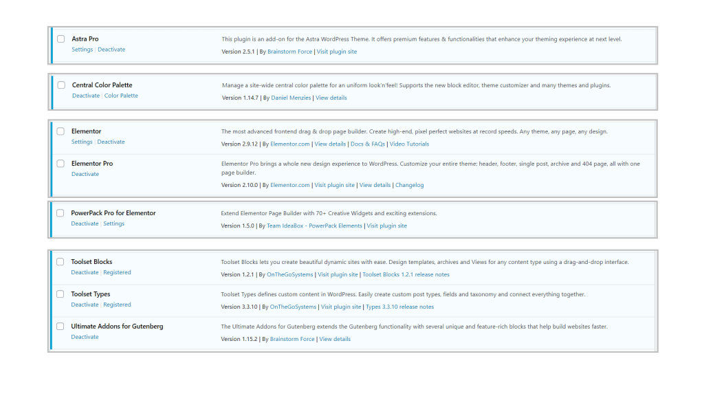This screenshot has height=396, width=704.
Task: Deactivate the Toolset Blocks plugin
Action: [x=85, y=272]
